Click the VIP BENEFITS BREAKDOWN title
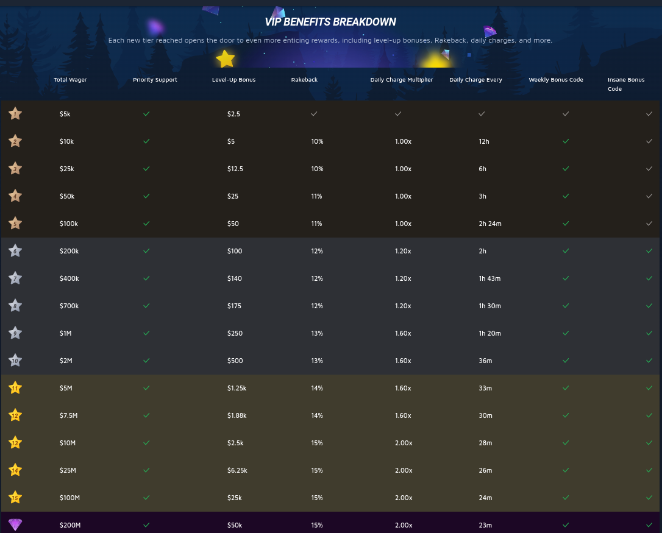This screenshot has height=533, width=662. point(330,21)
